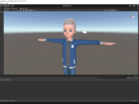This screenshot has height=104, width=139.
Task: Open the Asset Store tab
Action: click(x=24, y=8)
